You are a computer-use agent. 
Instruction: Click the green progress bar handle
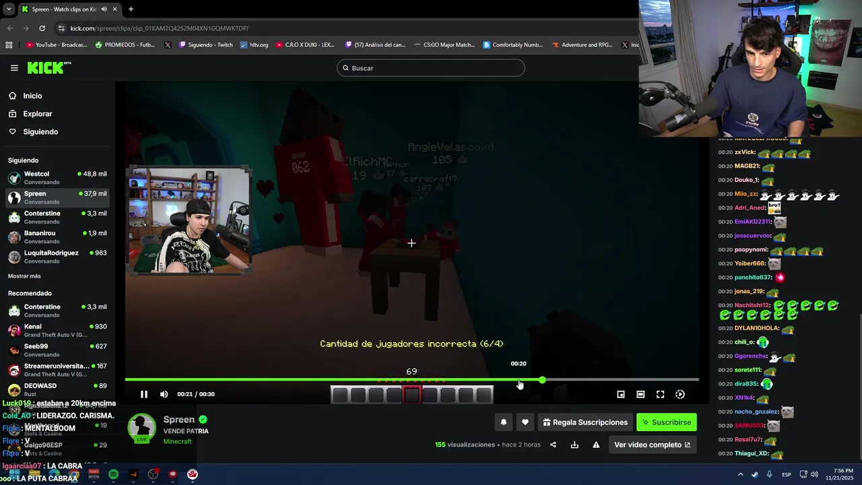(x=542, y=381)
